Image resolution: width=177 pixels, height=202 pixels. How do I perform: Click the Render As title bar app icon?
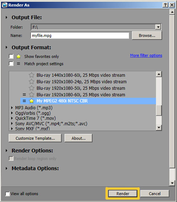tap(5, 5)
